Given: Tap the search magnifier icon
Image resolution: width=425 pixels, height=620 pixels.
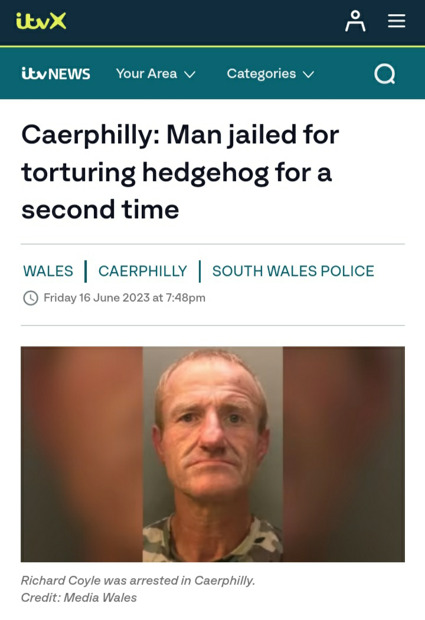Looking at the screenshot, I should (385, 74).
